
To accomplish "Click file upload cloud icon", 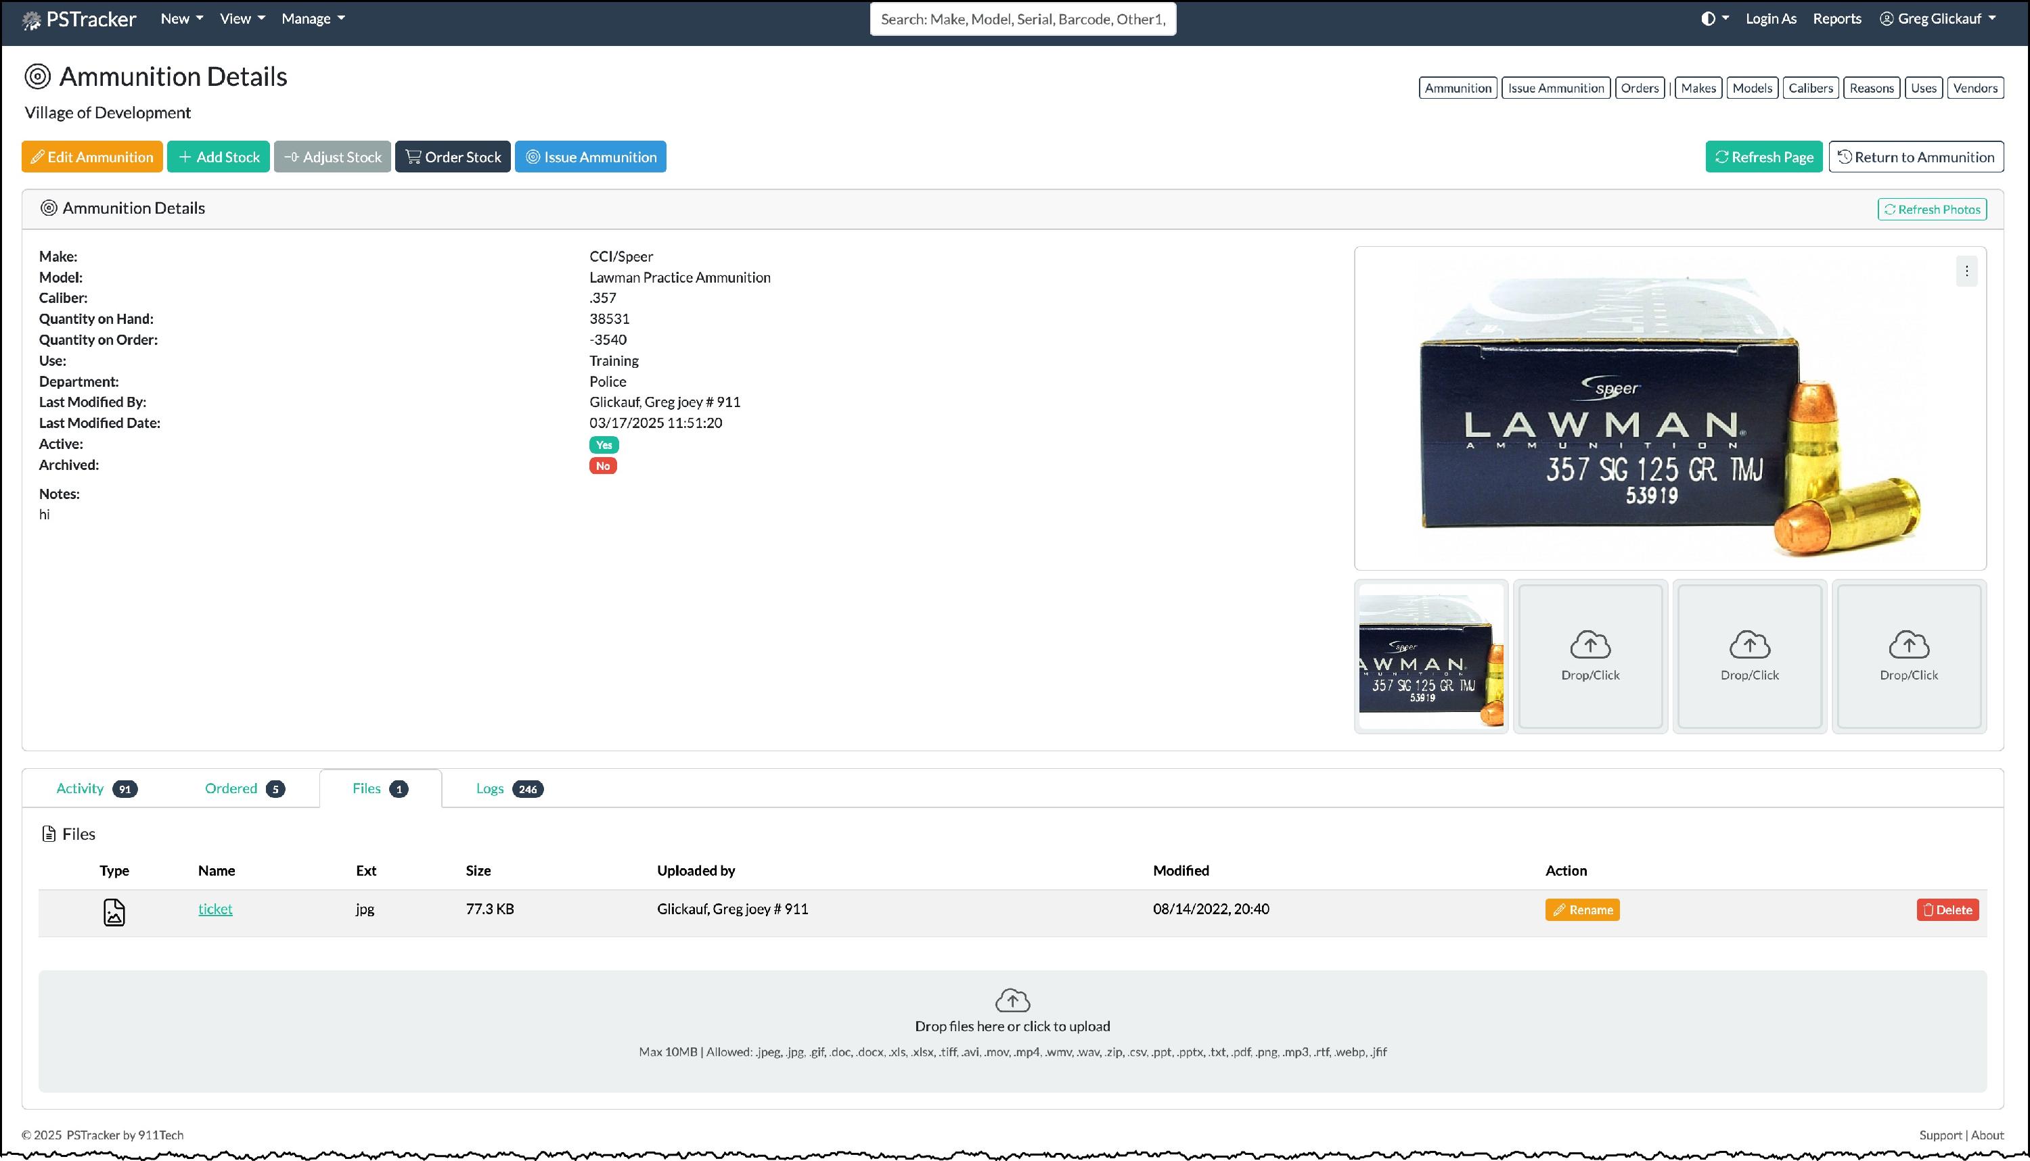I will point(1012,1000).
